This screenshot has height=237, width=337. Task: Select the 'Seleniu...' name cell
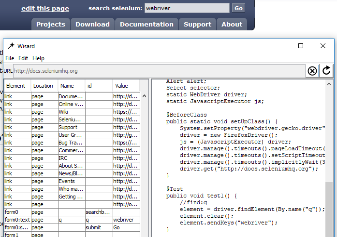tap(72, 119)
